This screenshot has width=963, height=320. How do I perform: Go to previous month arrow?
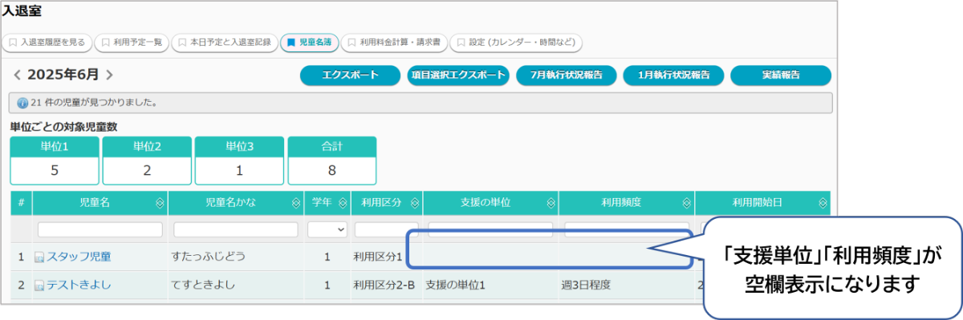point(17,75)
